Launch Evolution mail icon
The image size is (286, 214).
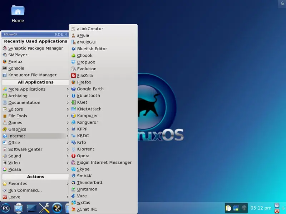pyautogui.click(x=73, y=69)
